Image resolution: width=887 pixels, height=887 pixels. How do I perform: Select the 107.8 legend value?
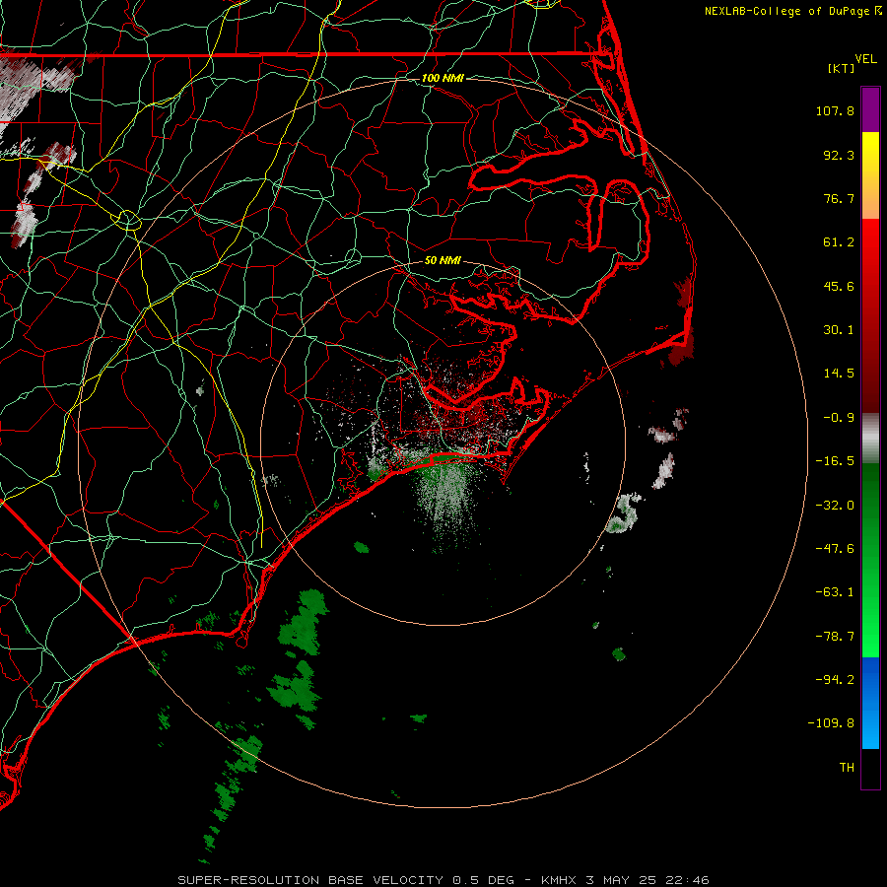[835, 110]
